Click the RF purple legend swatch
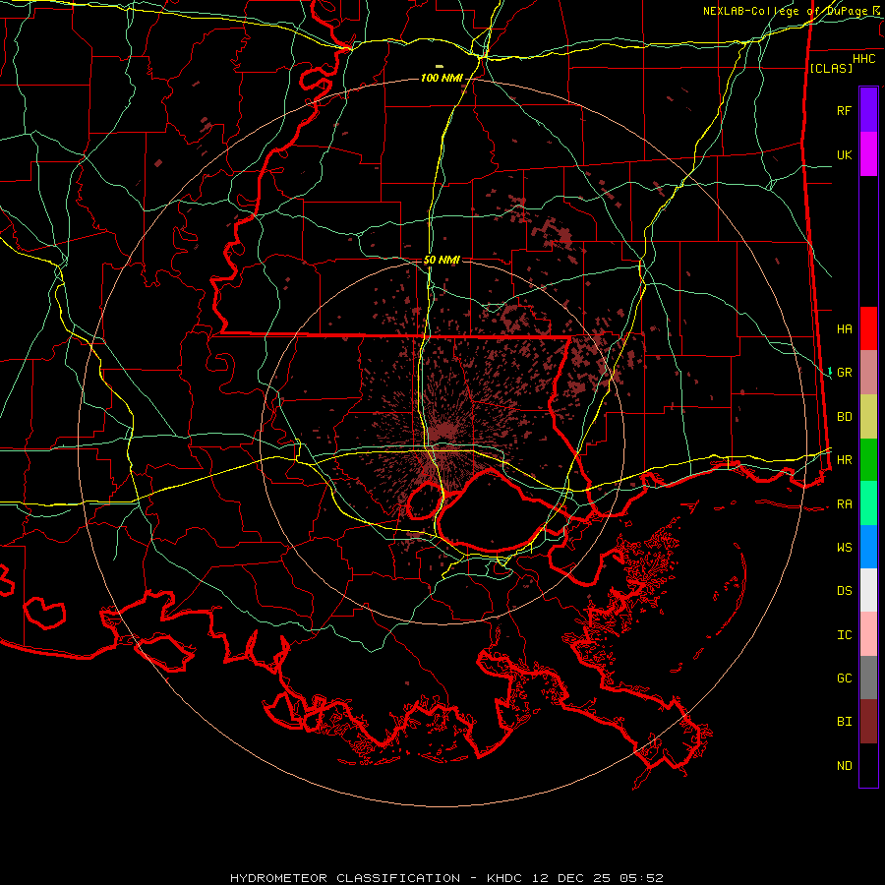Screen dimensions: 885x885 click(868, 110)
